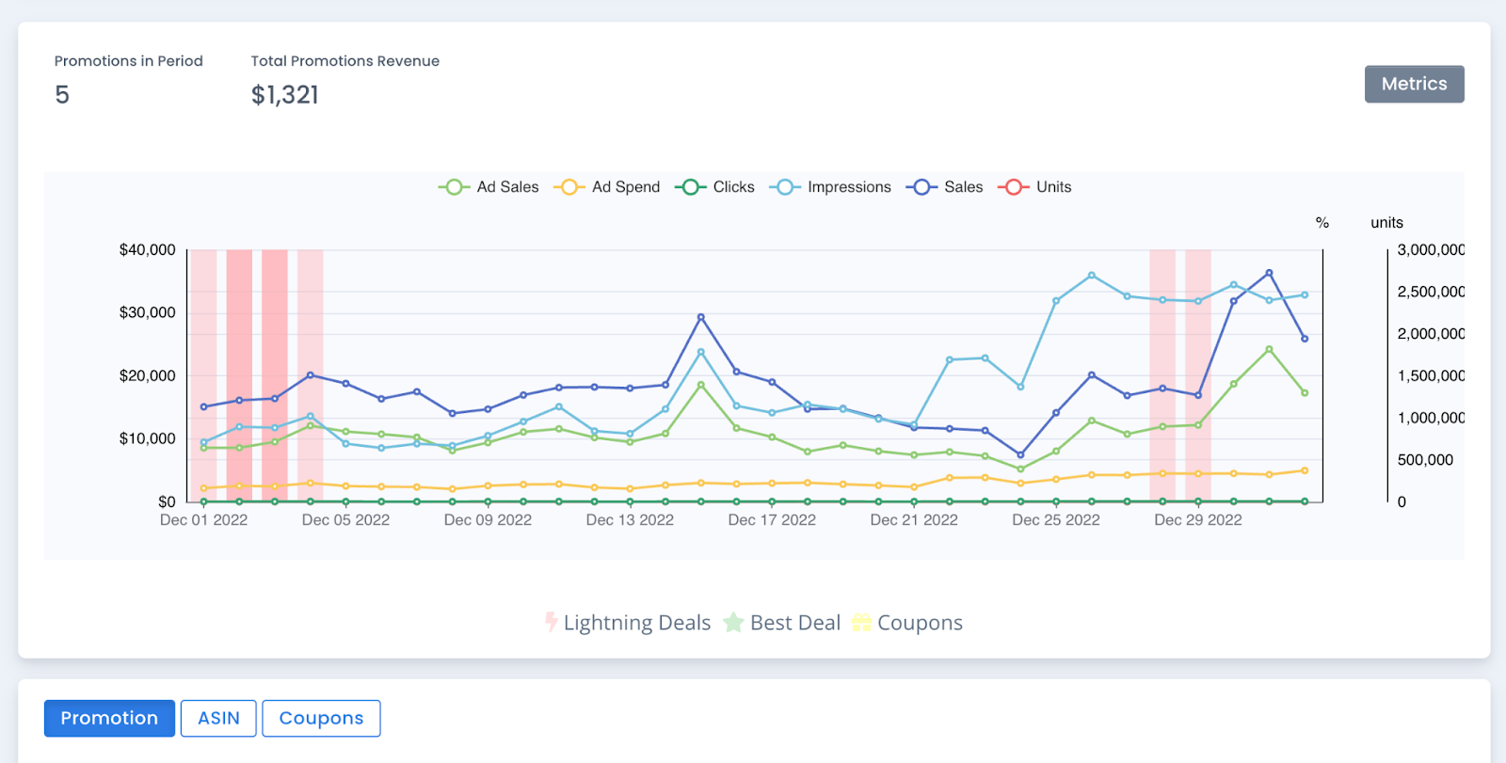1506x763 pixels.
Task: Click the Impressions peak point near Dec 26
Action: coord(1092,276)
